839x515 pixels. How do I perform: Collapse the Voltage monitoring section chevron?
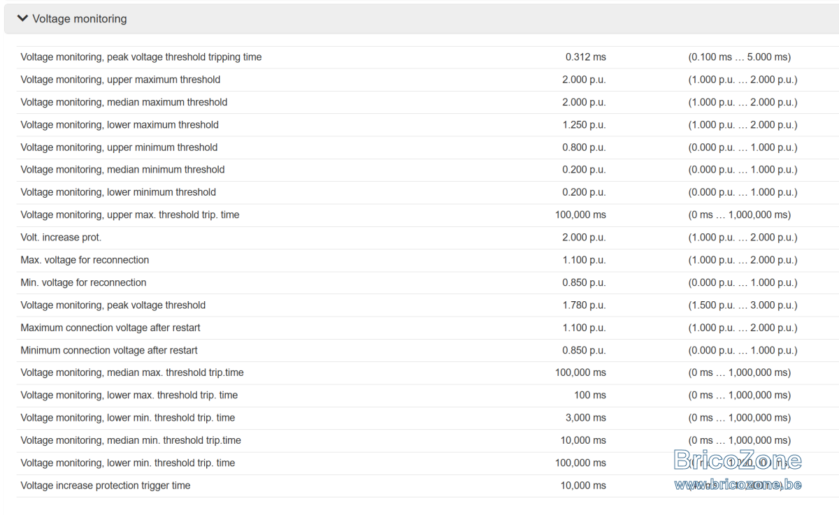[22, 19]
